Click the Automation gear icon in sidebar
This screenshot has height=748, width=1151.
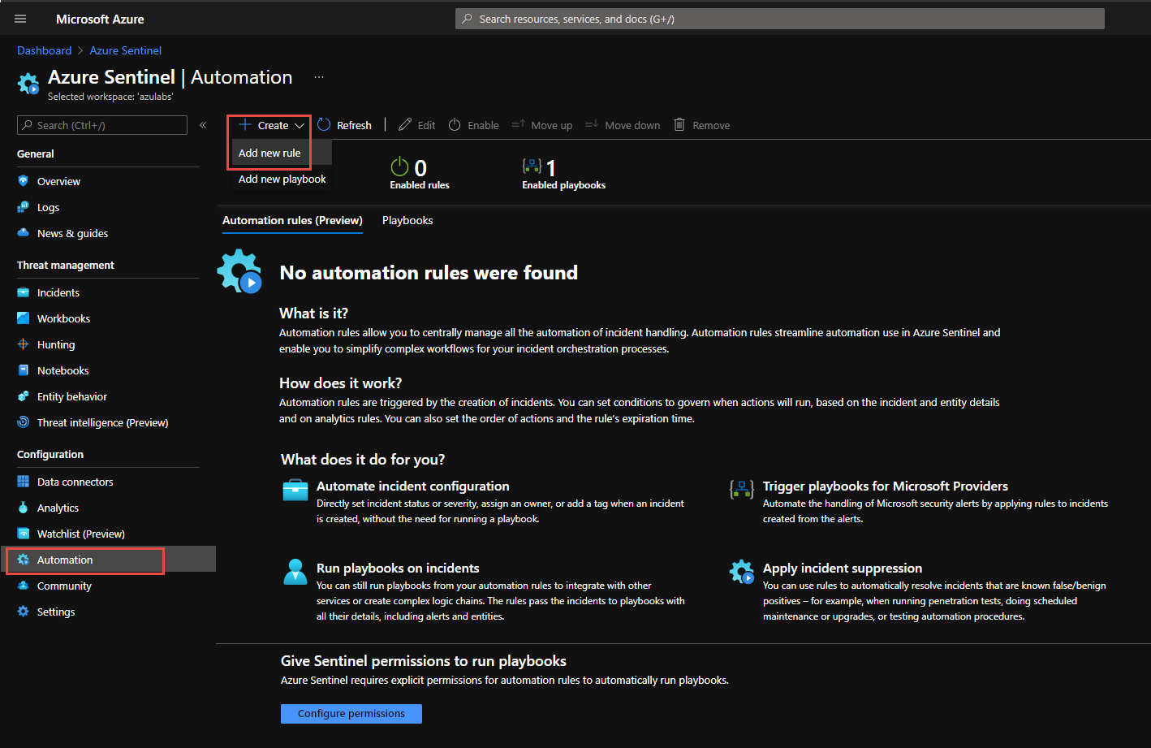click(x=23, y=560)
